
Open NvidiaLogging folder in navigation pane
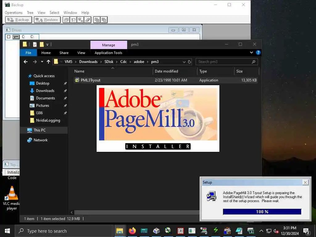48,120
